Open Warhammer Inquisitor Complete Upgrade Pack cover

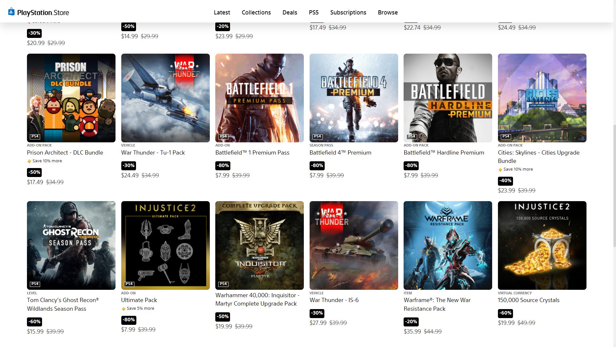[x=259, y=245]
